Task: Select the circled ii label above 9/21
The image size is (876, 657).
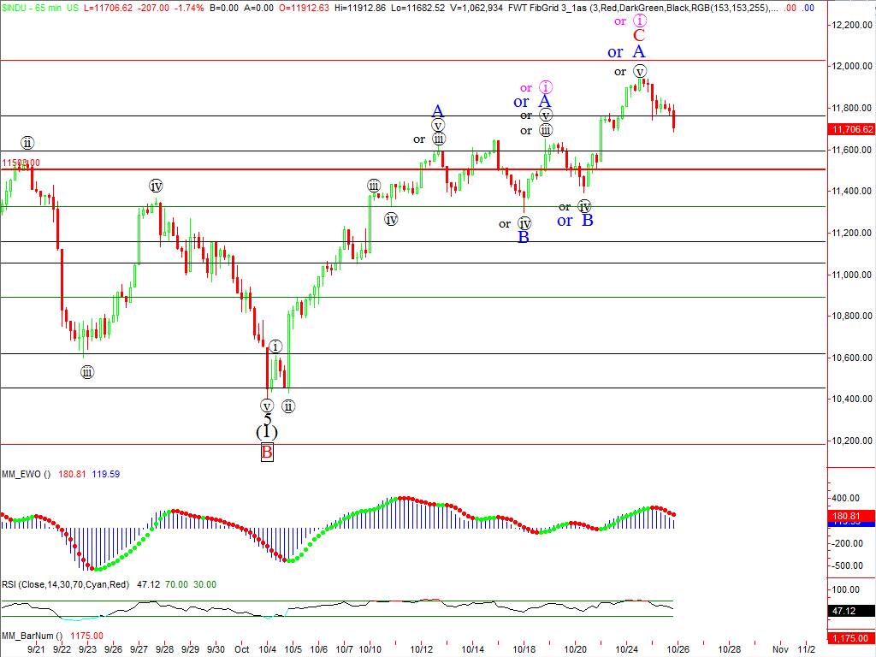Action: tap(27, 143)
